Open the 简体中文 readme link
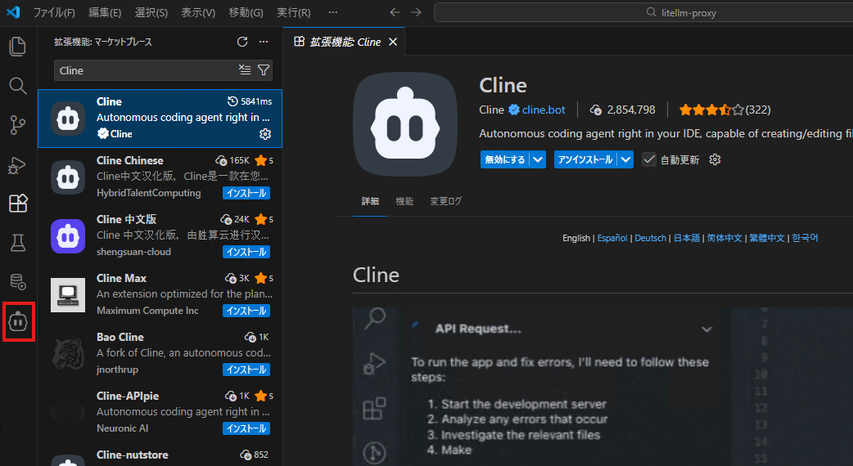Screen dimensions: 853x466 pyautogui.click(x=724, y=238)
